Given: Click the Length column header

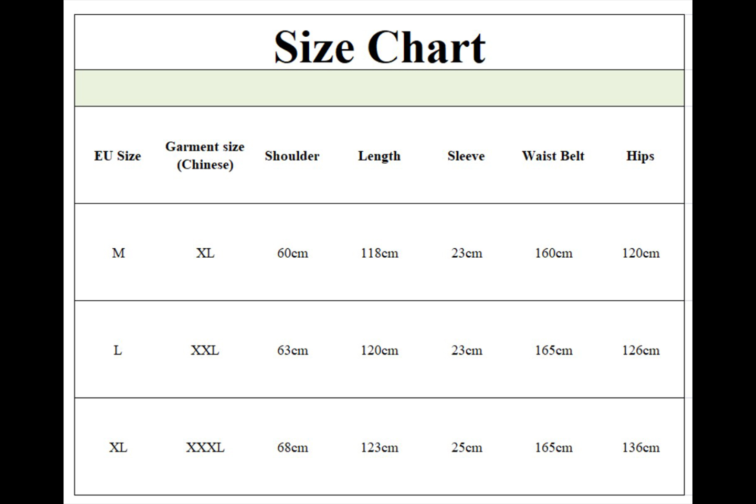Looking at the screenshot, I should tap(379, 156).
